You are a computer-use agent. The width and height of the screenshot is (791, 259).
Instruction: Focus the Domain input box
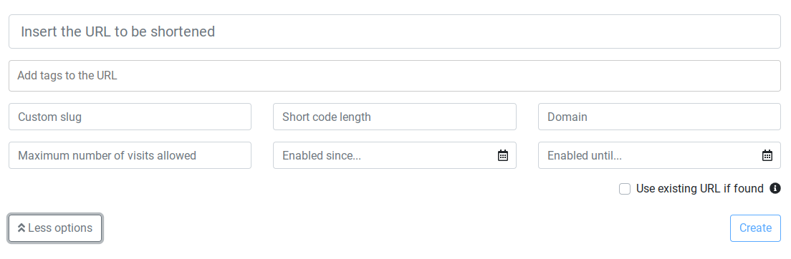click(659, 117)
